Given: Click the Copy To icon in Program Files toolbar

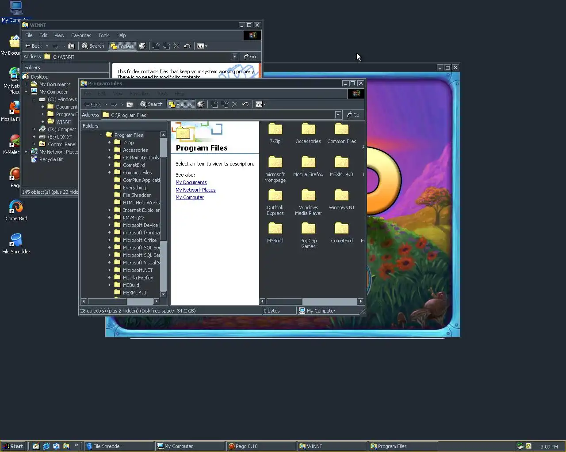Looking at the screenshot, I should click(x=225, y=104).
